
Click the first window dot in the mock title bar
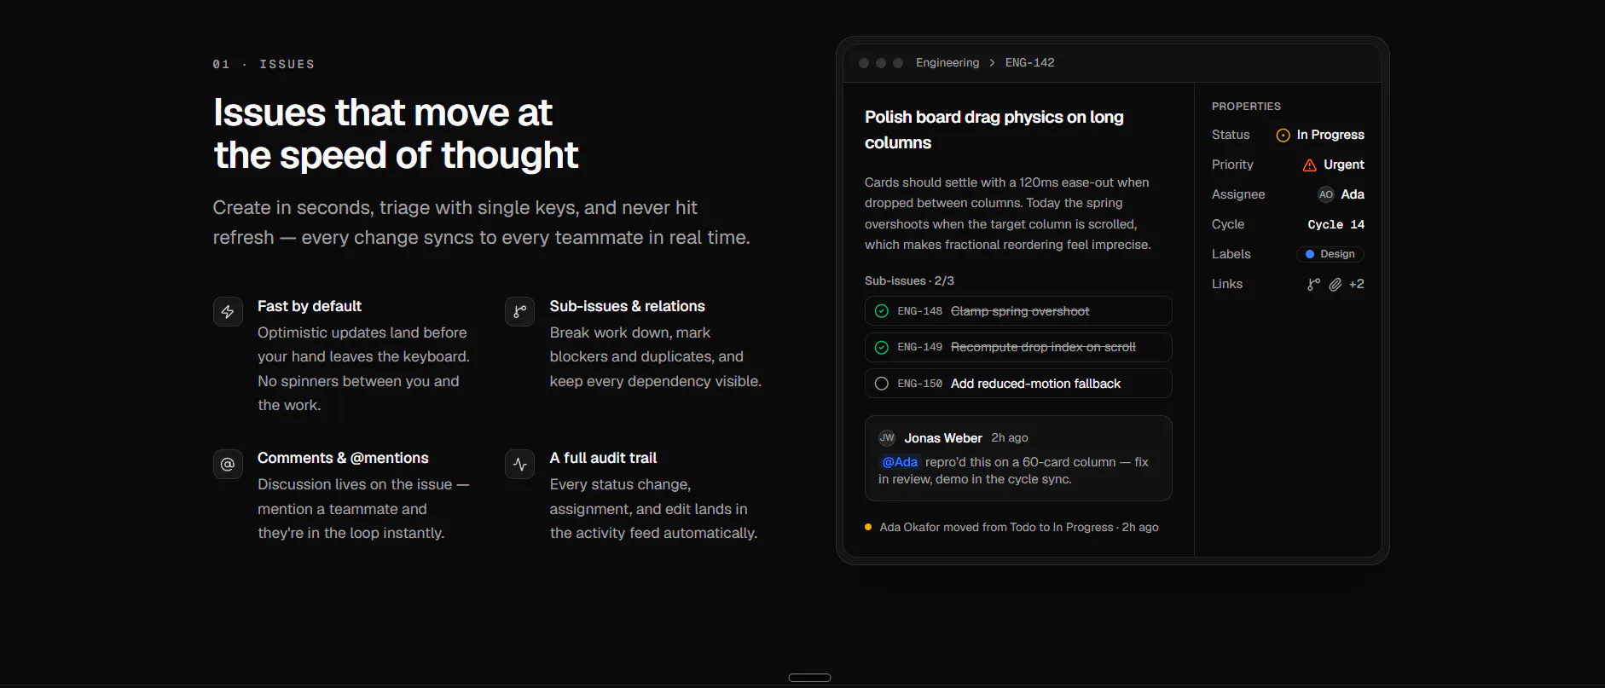[864, 63]
